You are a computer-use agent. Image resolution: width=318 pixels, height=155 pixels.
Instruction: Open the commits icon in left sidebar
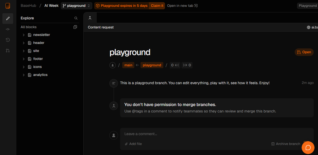pyautogui.click(x=8, y=29)
